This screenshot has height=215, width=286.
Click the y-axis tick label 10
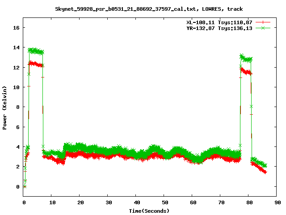pos(16,87)
